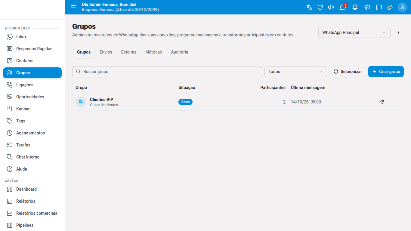Mute notification sounds with speaker icon

331,7
